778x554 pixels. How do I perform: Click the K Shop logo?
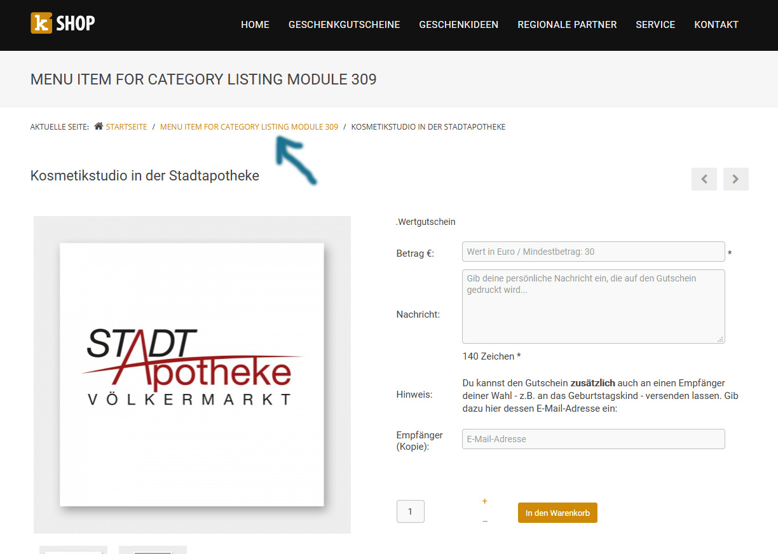tap(63, 24)
